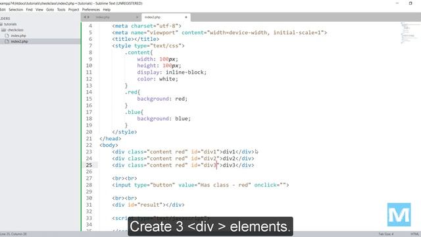Open the Edit menu
421x237 pixels.
click(x=3, y=9)
